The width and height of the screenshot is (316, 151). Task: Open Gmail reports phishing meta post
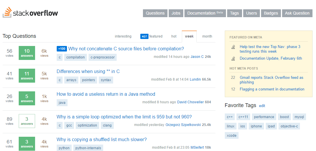271,80
